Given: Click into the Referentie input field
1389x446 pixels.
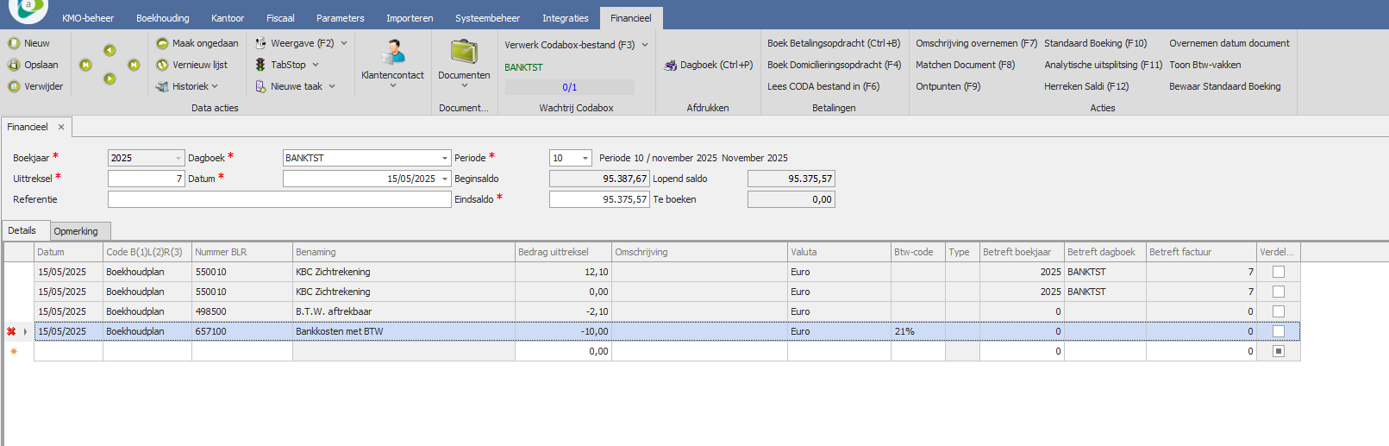Looking at the screenshot, I should point(278,199).
